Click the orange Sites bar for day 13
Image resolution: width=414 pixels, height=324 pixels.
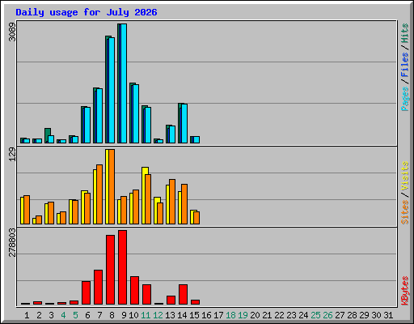point(172,202)
